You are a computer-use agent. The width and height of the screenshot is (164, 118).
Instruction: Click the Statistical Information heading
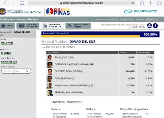click(67, 102)
